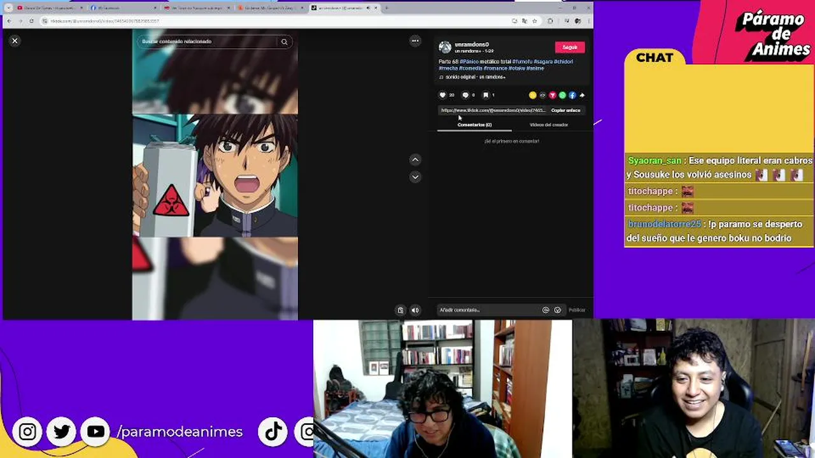Click Syaoran_san username in chat
Viewport: 815px width, 458px height.
(x=655, y=161)
